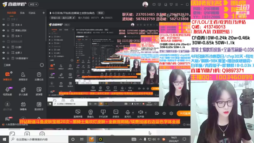Screen dimensions: 254x143
Task: Click the orange 关闭直播 button
Action: point(184,113)
